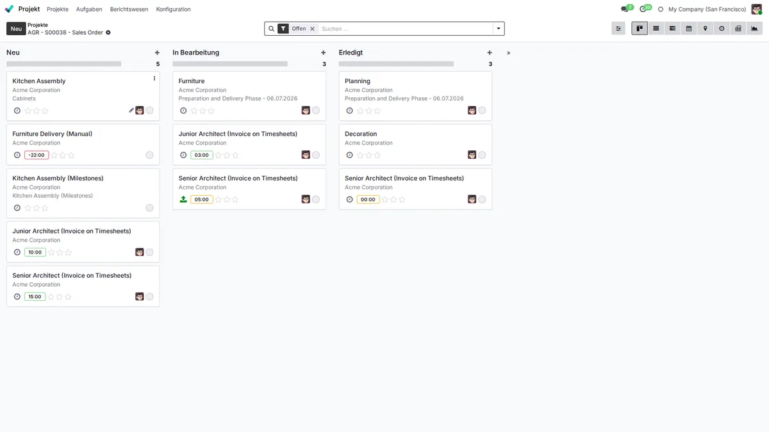Toggle the search panel sliders button
This screenshot has height=432, width=769.
[x=618, y=29]
